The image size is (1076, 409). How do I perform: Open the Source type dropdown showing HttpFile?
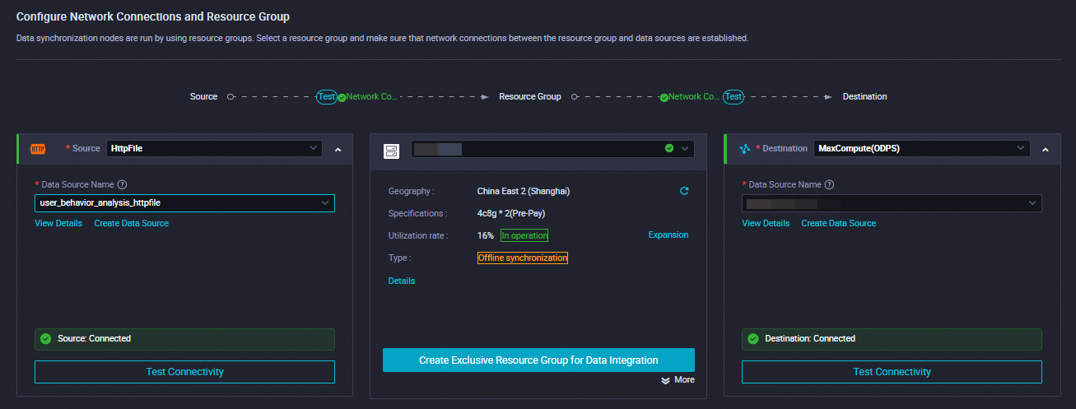click(214, 148)
